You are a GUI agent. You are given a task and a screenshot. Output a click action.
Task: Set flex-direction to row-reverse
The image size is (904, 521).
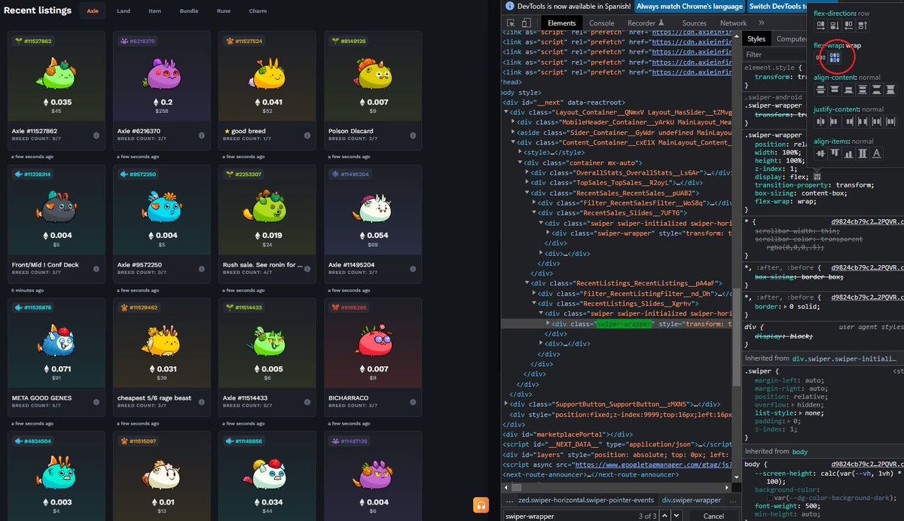click(847, 26)
